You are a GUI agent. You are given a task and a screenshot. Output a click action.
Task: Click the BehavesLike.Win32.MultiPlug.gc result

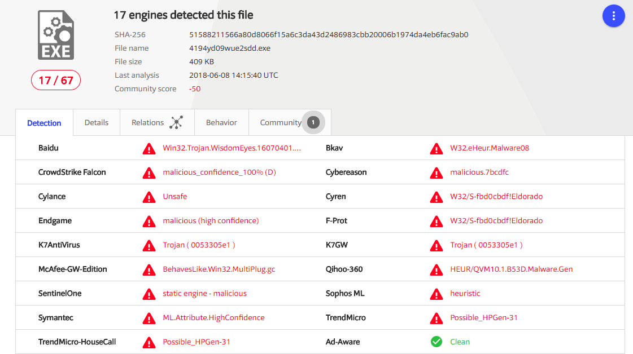click(219, 269)
